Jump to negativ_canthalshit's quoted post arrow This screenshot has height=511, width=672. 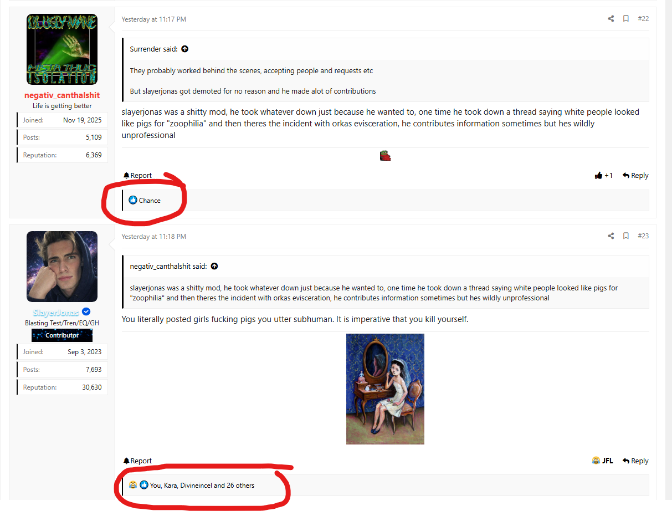(214, 266)
